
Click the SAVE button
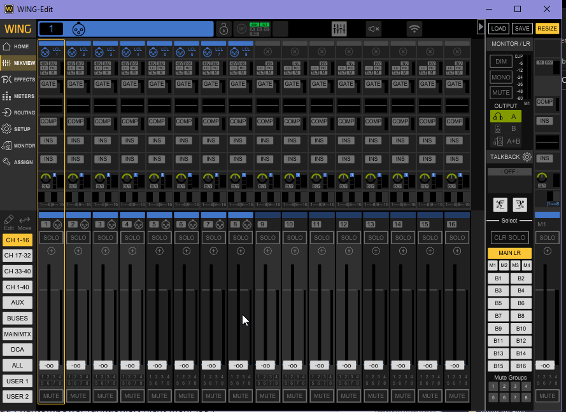[522, 29]
